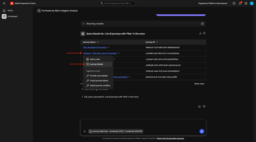Image resolution: width=256 pixels, height=142 pixels.
Task: Open the organization switcher Experience Platform International
Action: pos(213,3)
